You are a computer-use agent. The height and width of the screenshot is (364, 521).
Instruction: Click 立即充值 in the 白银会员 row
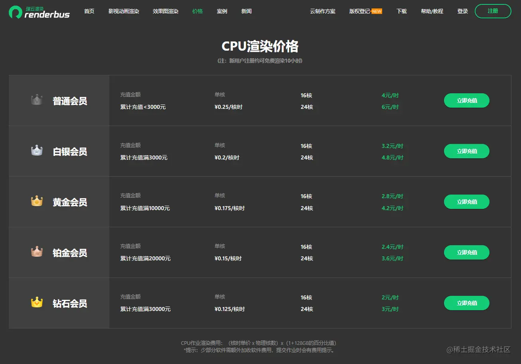[466, 151]
